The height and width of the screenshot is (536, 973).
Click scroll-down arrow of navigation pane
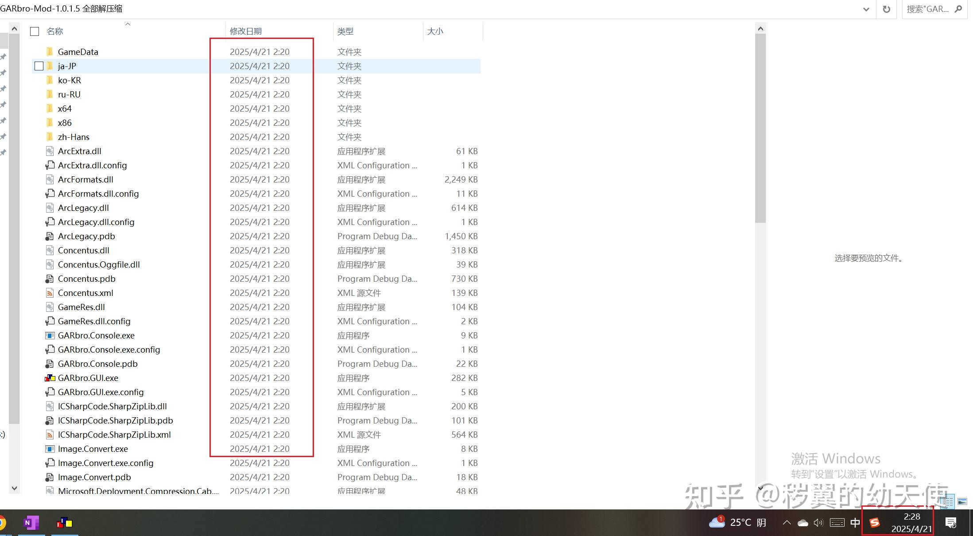(14, 488)
